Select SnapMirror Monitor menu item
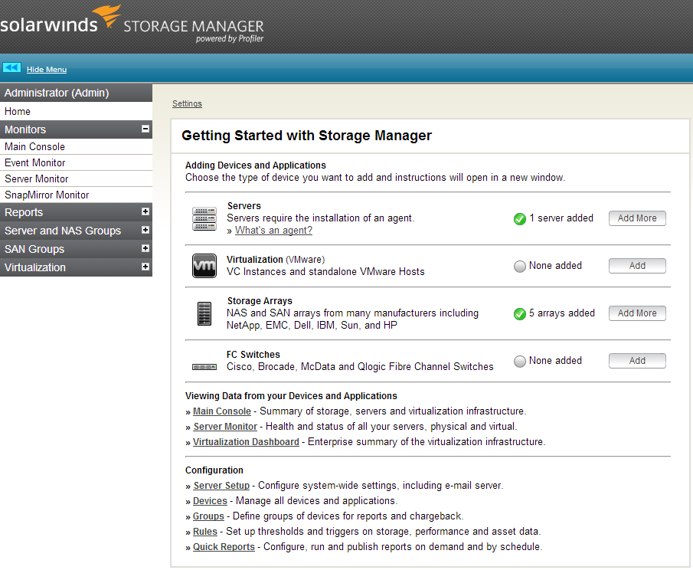 [x=47, y=195]
